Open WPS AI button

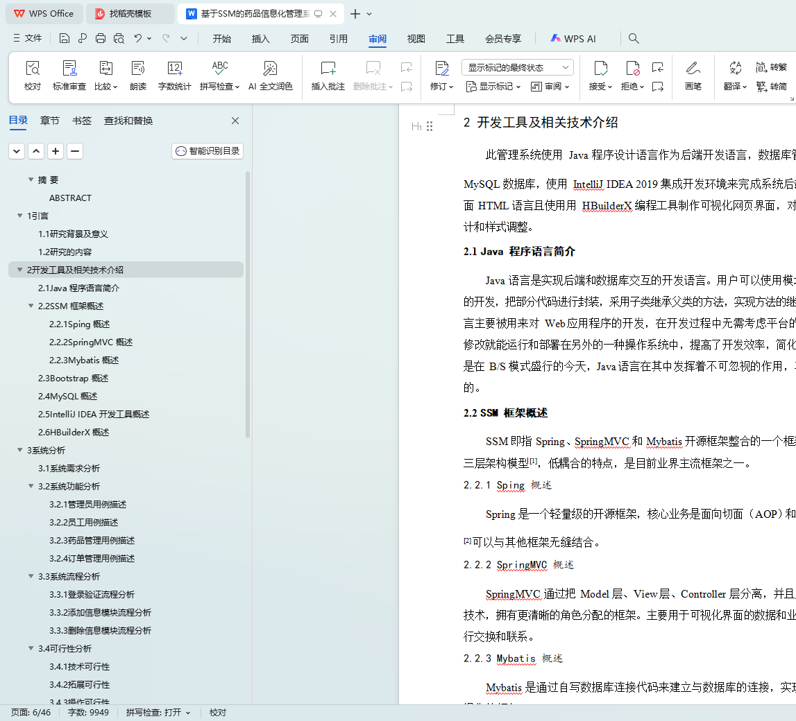click(574, 39)
